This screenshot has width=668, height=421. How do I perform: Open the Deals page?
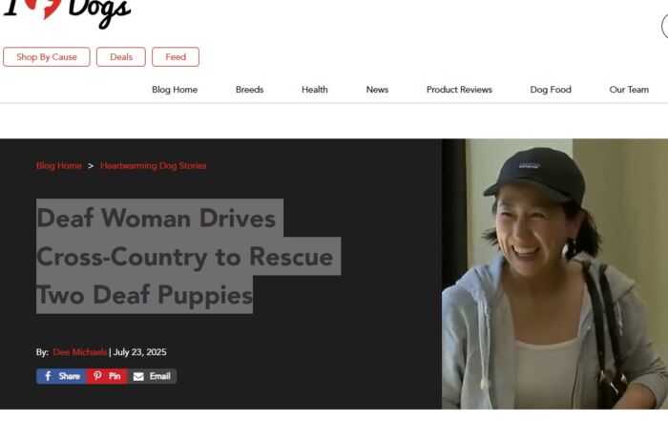coord(121,56)
